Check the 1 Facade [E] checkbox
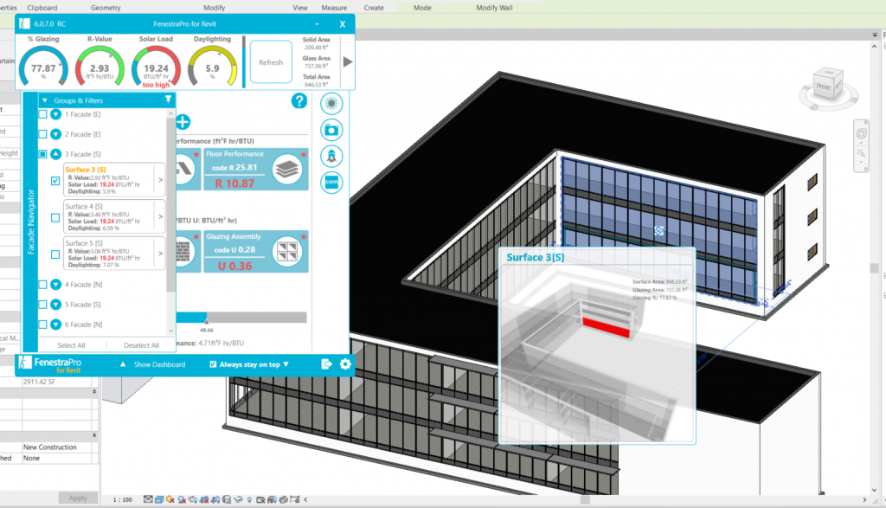The height and width of the screenshot is (508, 886). tap(42, 114)
